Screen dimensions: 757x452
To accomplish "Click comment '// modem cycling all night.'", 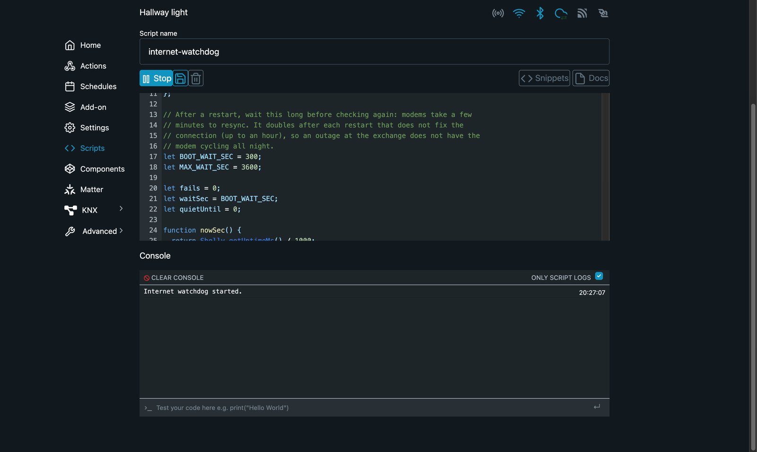I will (219, 146).
